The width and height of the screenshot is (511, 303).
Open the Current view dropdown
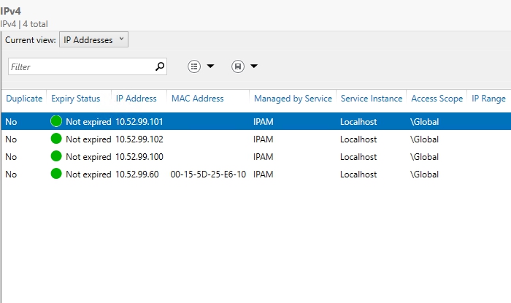pyautogui.click(x=93, y=40)
